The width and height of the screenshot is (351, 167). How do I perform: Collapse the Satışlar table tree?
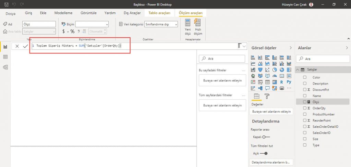298,70
